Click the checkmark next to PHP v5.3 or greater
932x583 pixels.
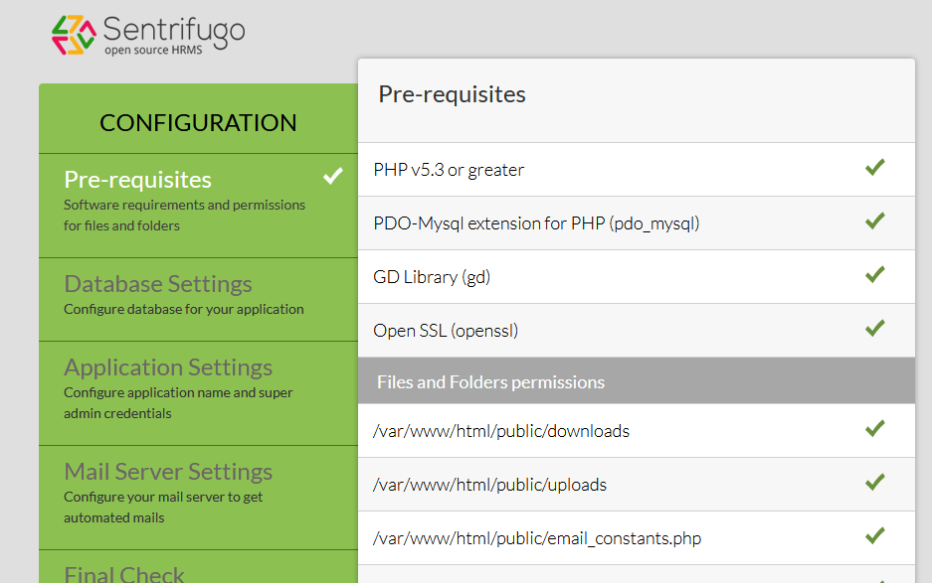click(x=874, y=168)
